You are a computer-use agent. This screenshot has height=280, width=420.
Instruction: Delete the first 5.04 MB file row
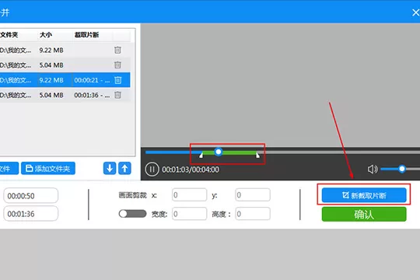point(117,65)
